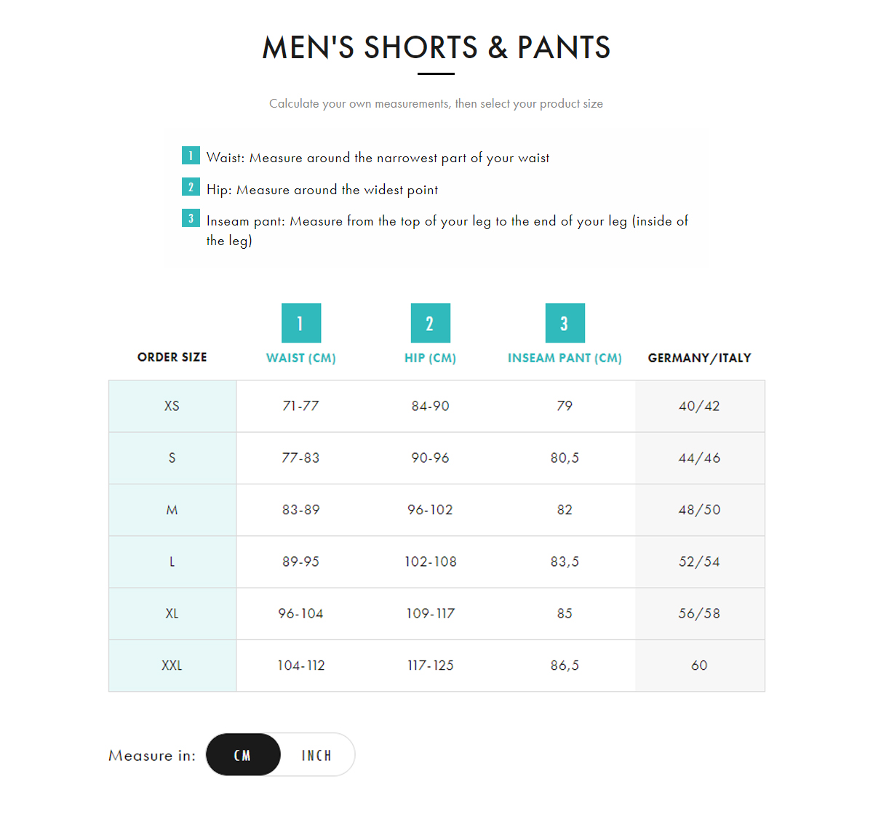Click the 89-95 waist value for size L
Viewport: 873px width, 835px height.
tap(301, 562)
